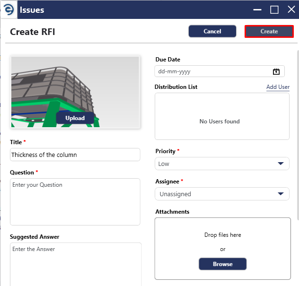Click the app logo in the title bar

[x=9, y=9]
